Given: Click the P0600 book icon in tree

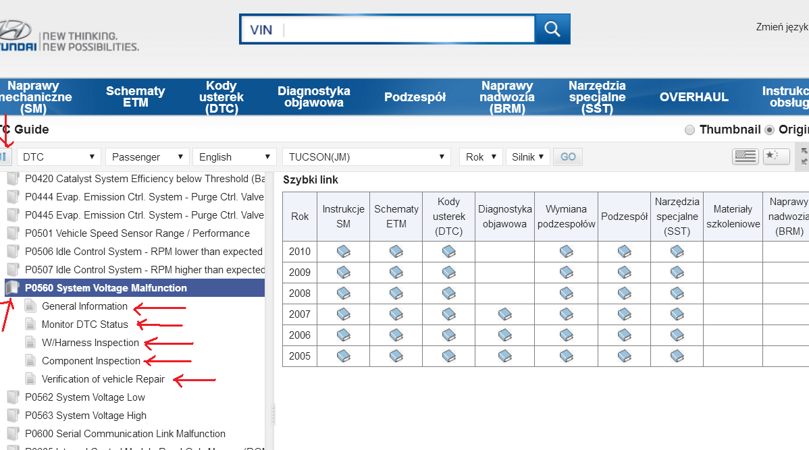Looking at the screenshot, I should [13, 434].
